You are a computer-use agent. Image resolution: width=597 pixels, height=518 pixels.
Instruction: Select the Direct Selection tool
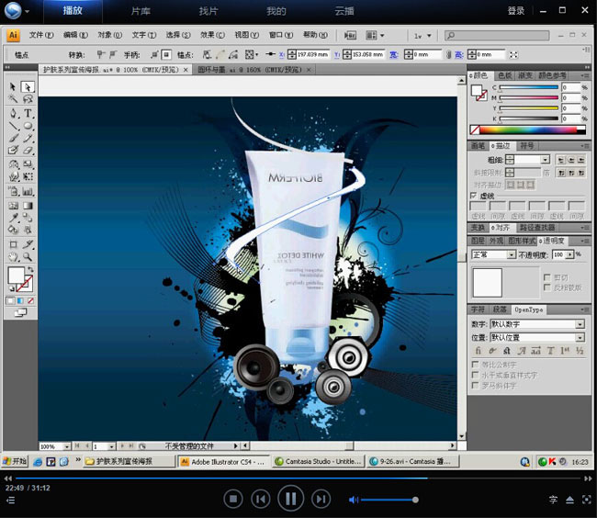click(28, 86)
